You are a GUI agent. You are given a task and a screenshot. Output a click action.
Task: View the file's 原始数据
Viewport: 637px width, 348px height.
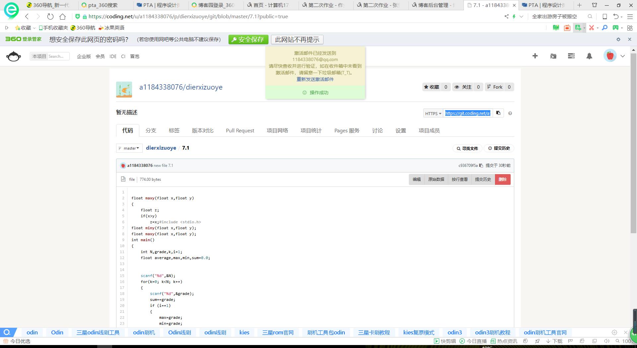coord(436,179)
